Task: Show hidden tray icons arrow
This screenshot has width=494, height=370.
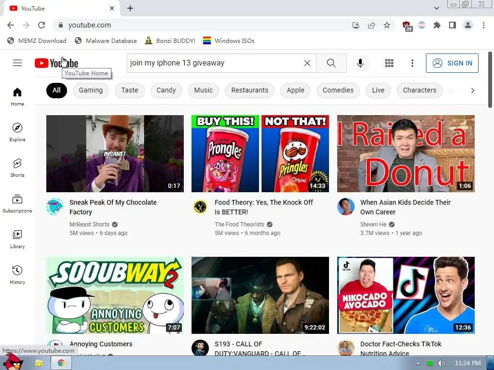Action: tap(418, 363)
